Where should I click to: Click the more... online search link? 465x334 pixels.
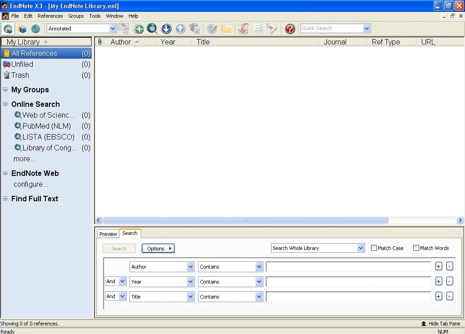25,159
